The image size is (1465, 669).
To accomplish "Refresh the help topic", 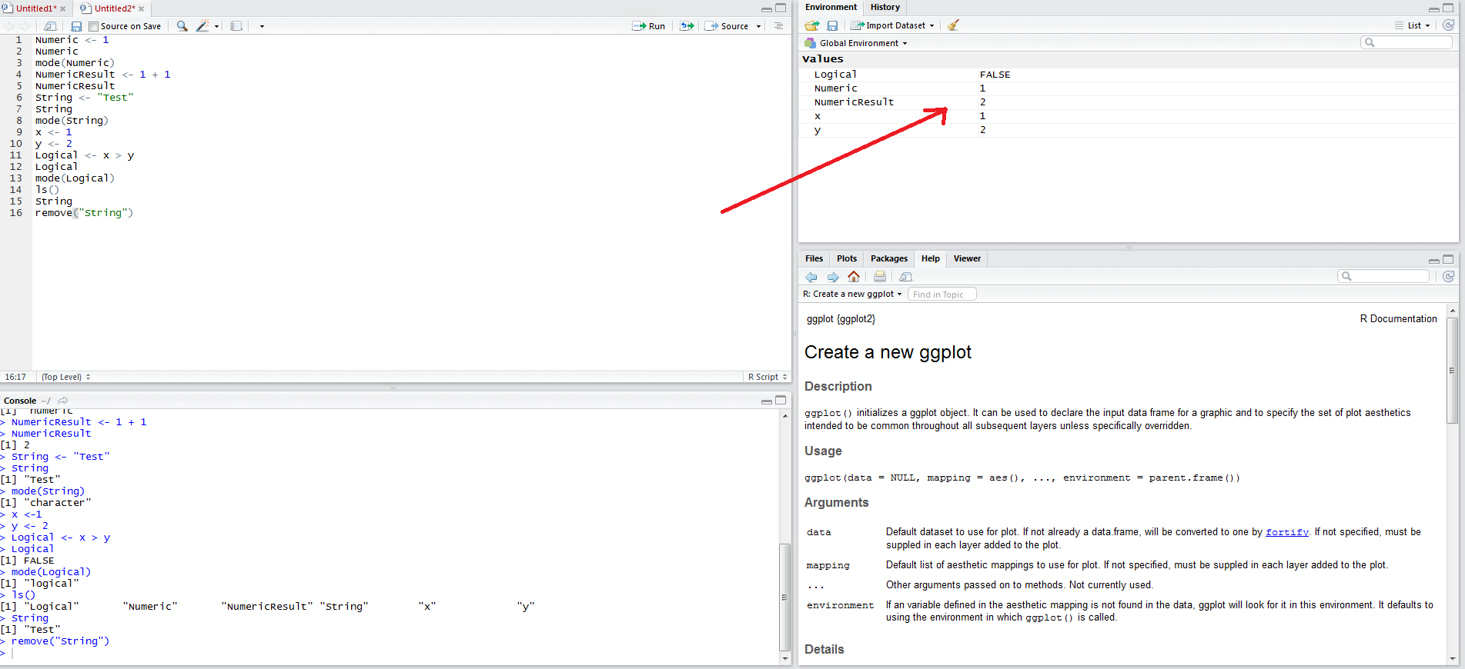I will [1448, 277].
